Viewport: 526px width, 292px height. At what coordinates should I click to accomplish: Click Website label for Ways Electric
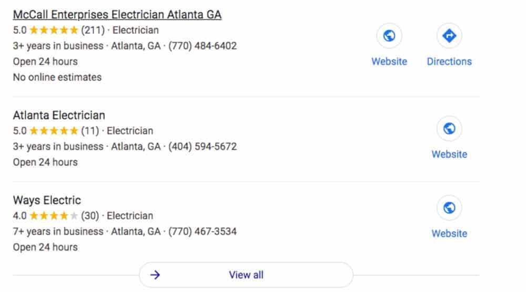click(449, 234)
